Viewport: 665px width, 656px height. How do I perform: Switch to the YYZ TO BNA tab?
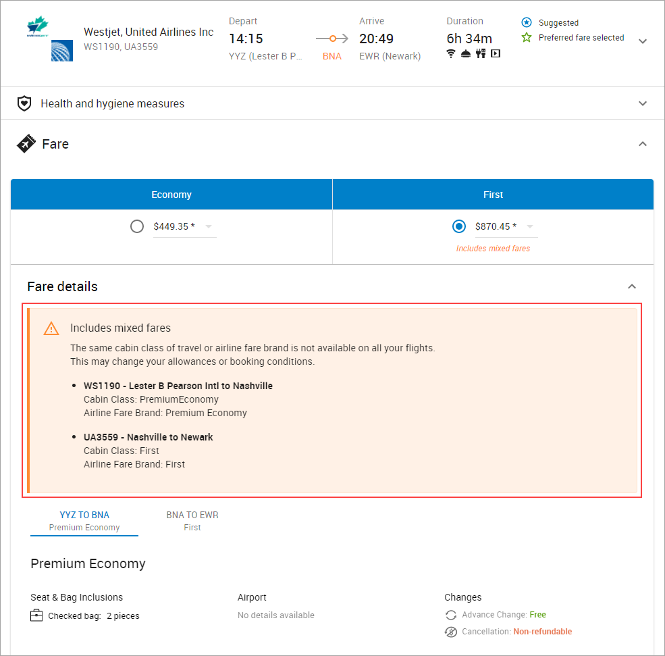tap(84, 522)
